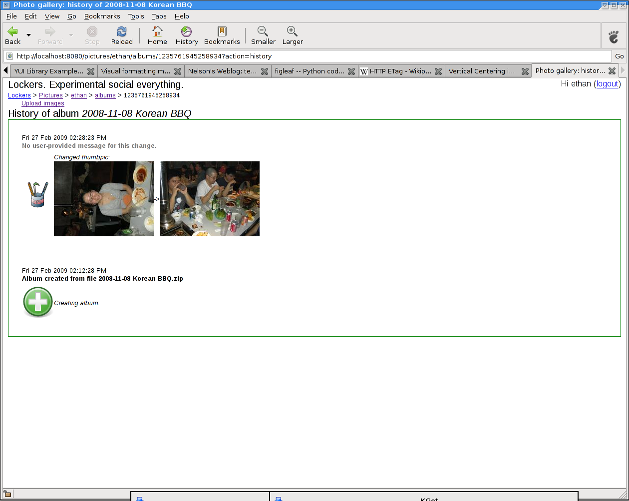The image size is (629, 501).
Task: Open the Tools menu
Action: pos(136,16)
